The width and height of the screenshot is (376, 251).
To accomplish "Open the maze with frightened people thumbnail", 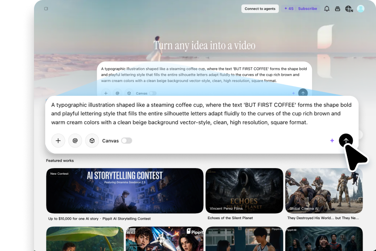I will pos(324,239).
